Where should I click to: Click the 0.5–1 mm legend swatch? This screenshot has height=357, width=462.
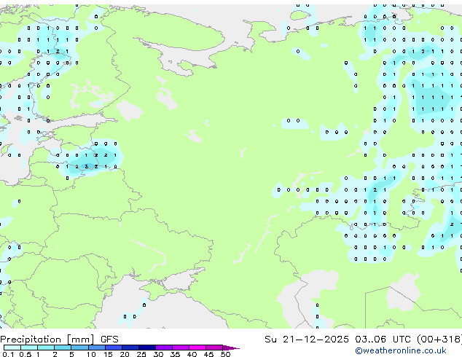[x=29, y=348]
